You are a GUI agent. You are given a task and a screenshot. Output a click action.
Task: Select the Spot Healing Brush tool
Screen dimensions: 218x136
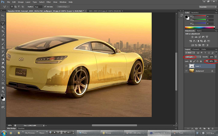[3, 40]
